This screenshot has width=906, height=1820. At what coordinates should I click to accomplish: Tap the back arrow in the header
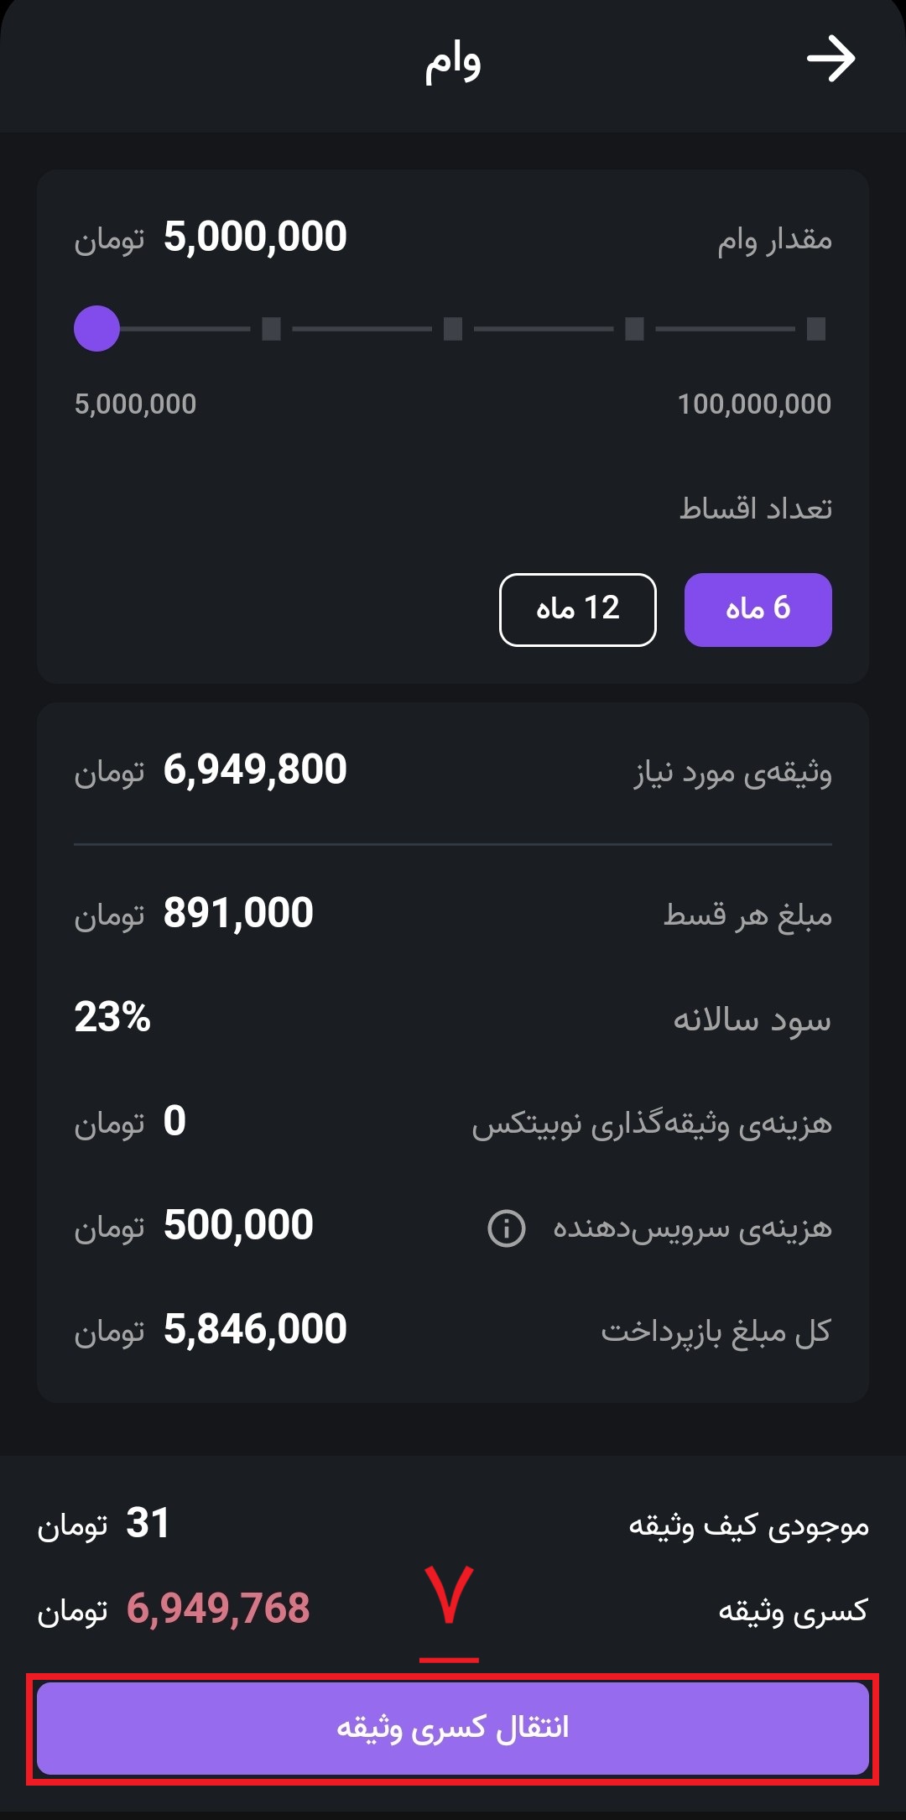coord(830,59)
